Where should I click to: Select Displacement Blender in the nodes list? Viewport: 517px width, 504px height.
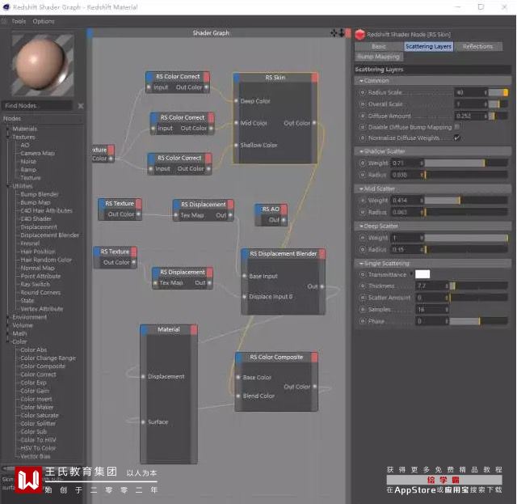[x=50, y=235]
